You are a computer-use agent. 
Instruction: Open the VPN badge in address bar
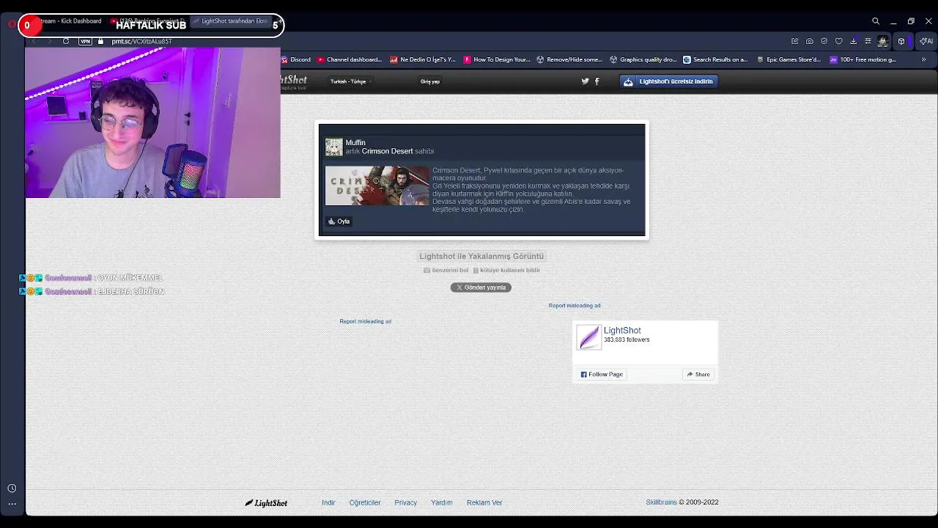click(86, 41)
